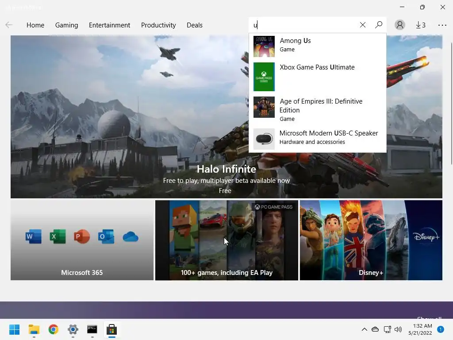Restore down the Store window
The width and height of the screenshot is (453, 340).
point(422,7)
